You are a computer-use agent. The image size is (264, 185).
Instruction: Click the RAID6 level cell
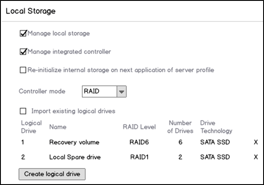point(139,142)
